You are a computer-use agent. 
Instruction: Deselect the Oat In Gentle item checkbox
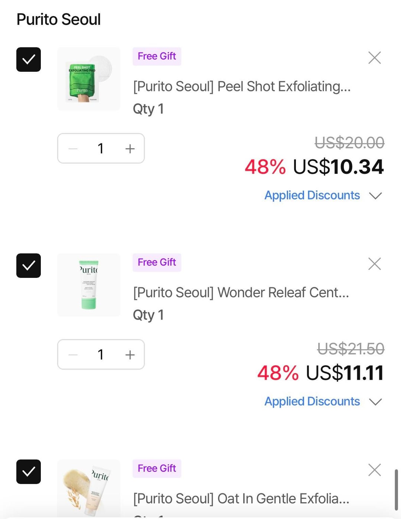(29, 472)
